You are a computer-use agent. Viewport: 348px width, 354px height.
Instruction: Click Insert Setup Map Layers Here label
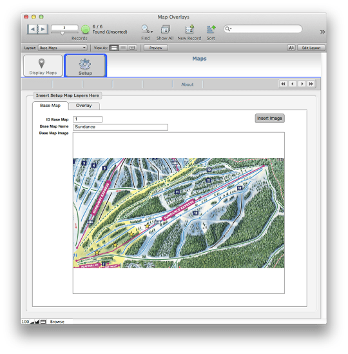click(x=68, y=95)
